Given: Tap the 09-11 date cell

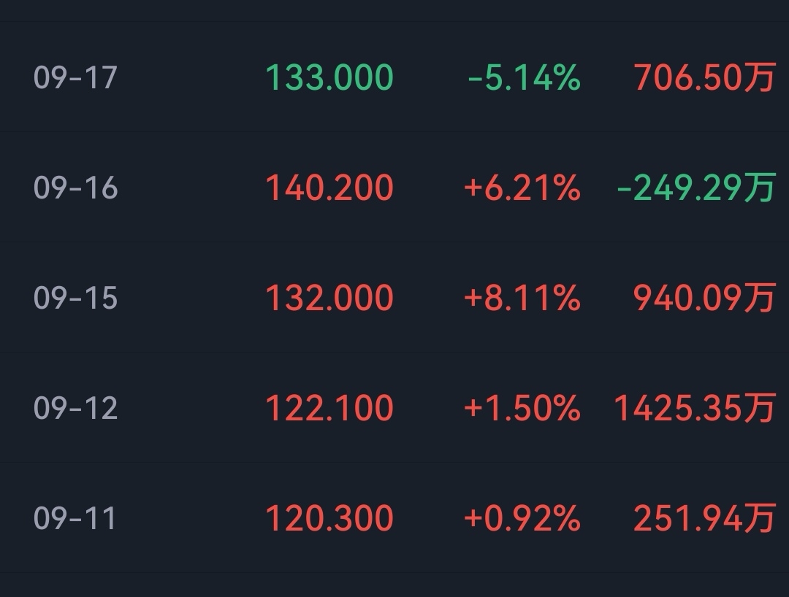Looking at the screenshot, I should pos(75,519).
